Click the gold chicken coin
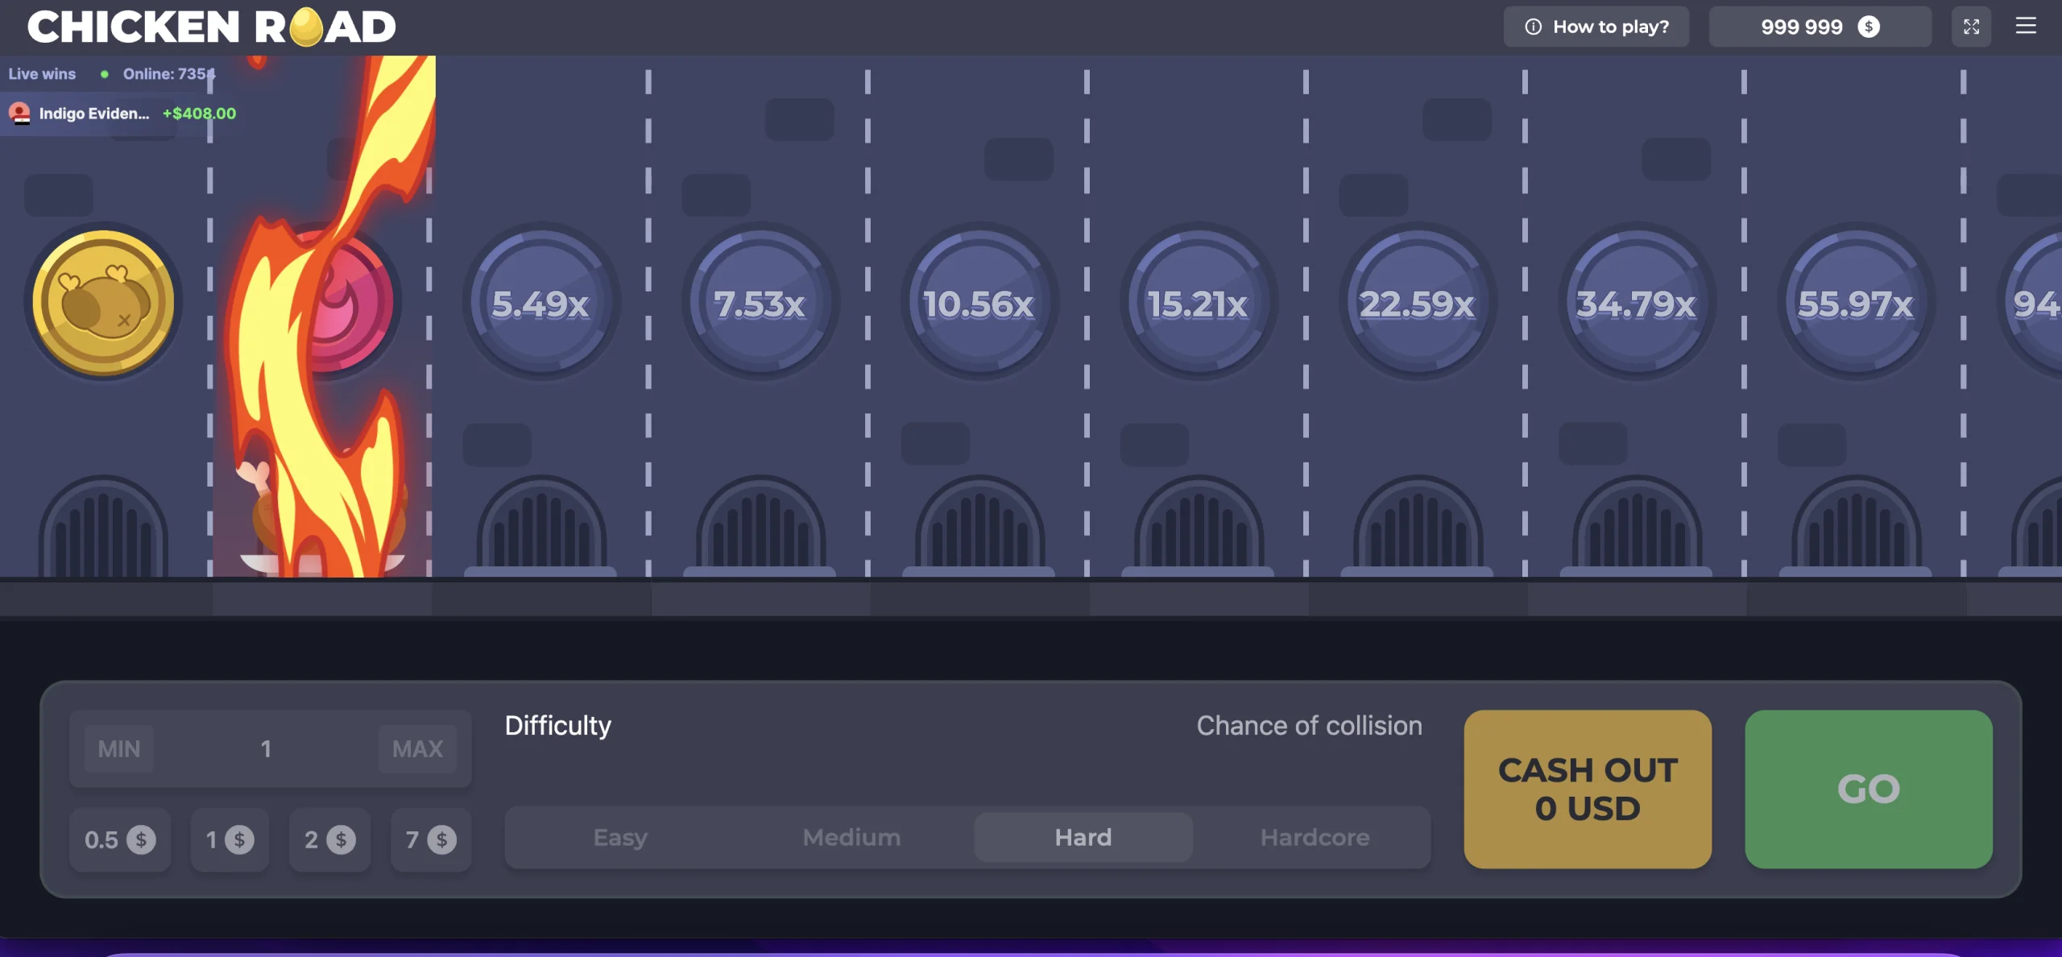Screen dimensions: 2062x957 point(103,302)
